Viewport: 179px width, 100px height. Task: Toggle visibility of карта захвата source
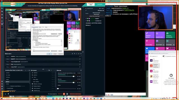coord(54,88)
